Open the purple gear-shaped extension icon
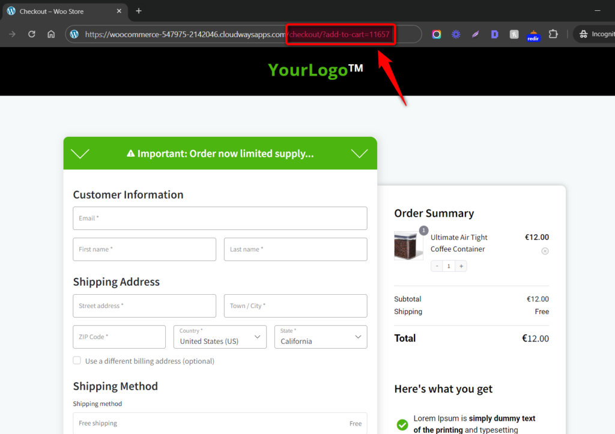 pos(456,34)
